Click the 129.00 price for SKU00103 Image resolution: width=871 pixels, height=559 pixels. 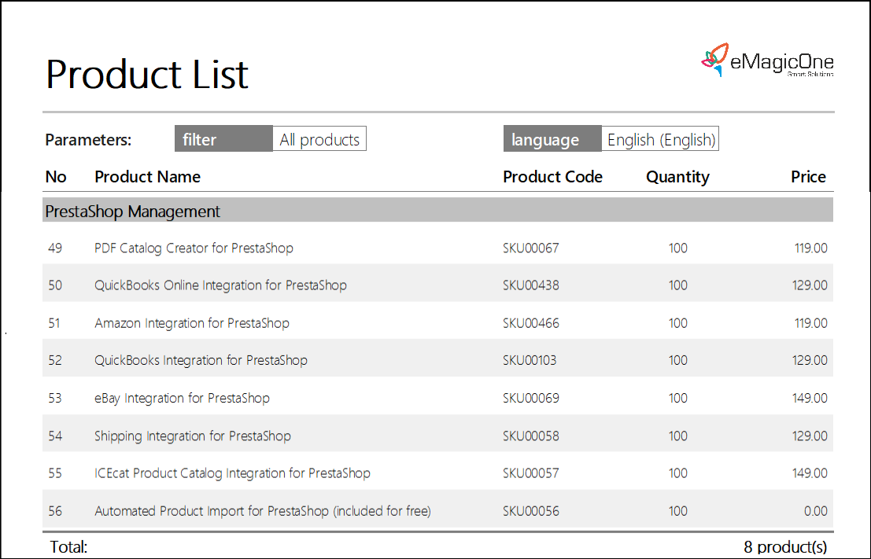coord(810,360)
